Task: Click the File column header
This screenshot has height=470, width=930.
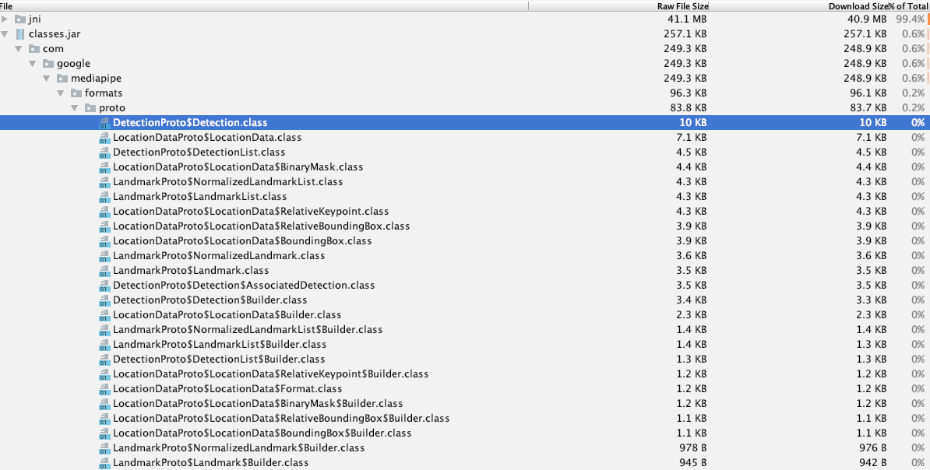Action: point(7,5)
